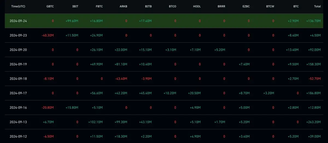This screenshot has width=328, height=143.
Task: Click the +11.50M IBIT value on 2024-09-23
Action: 72,35
